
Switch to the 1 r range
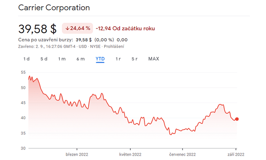tap(118, 59)
